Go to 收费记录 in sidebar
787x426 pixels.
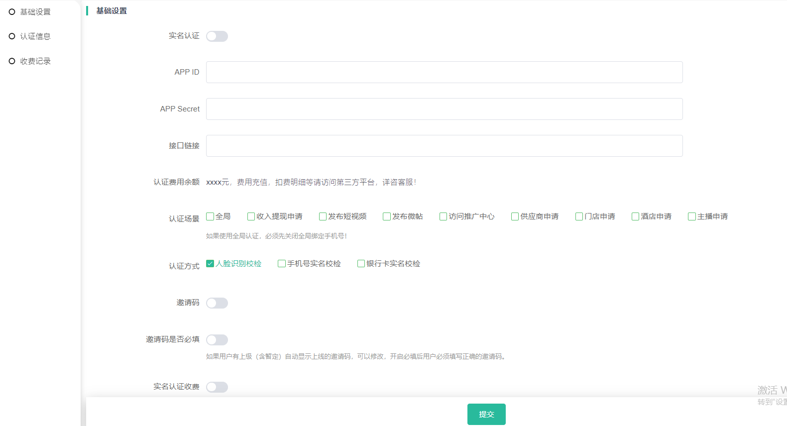[x=35, y=61]
